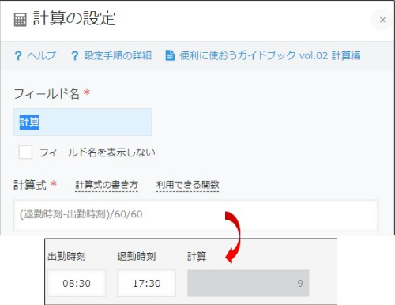Image resolution: width=395 pixels, height=305 pixels.
Task: Click the calculator icon beside 計算の設定
Action: [x=21, y=20]
